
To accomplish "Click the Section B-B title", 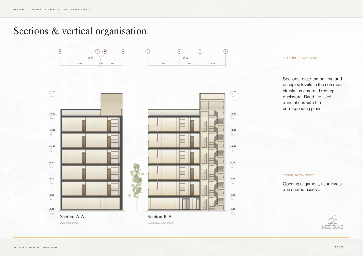I will [159, 217].
